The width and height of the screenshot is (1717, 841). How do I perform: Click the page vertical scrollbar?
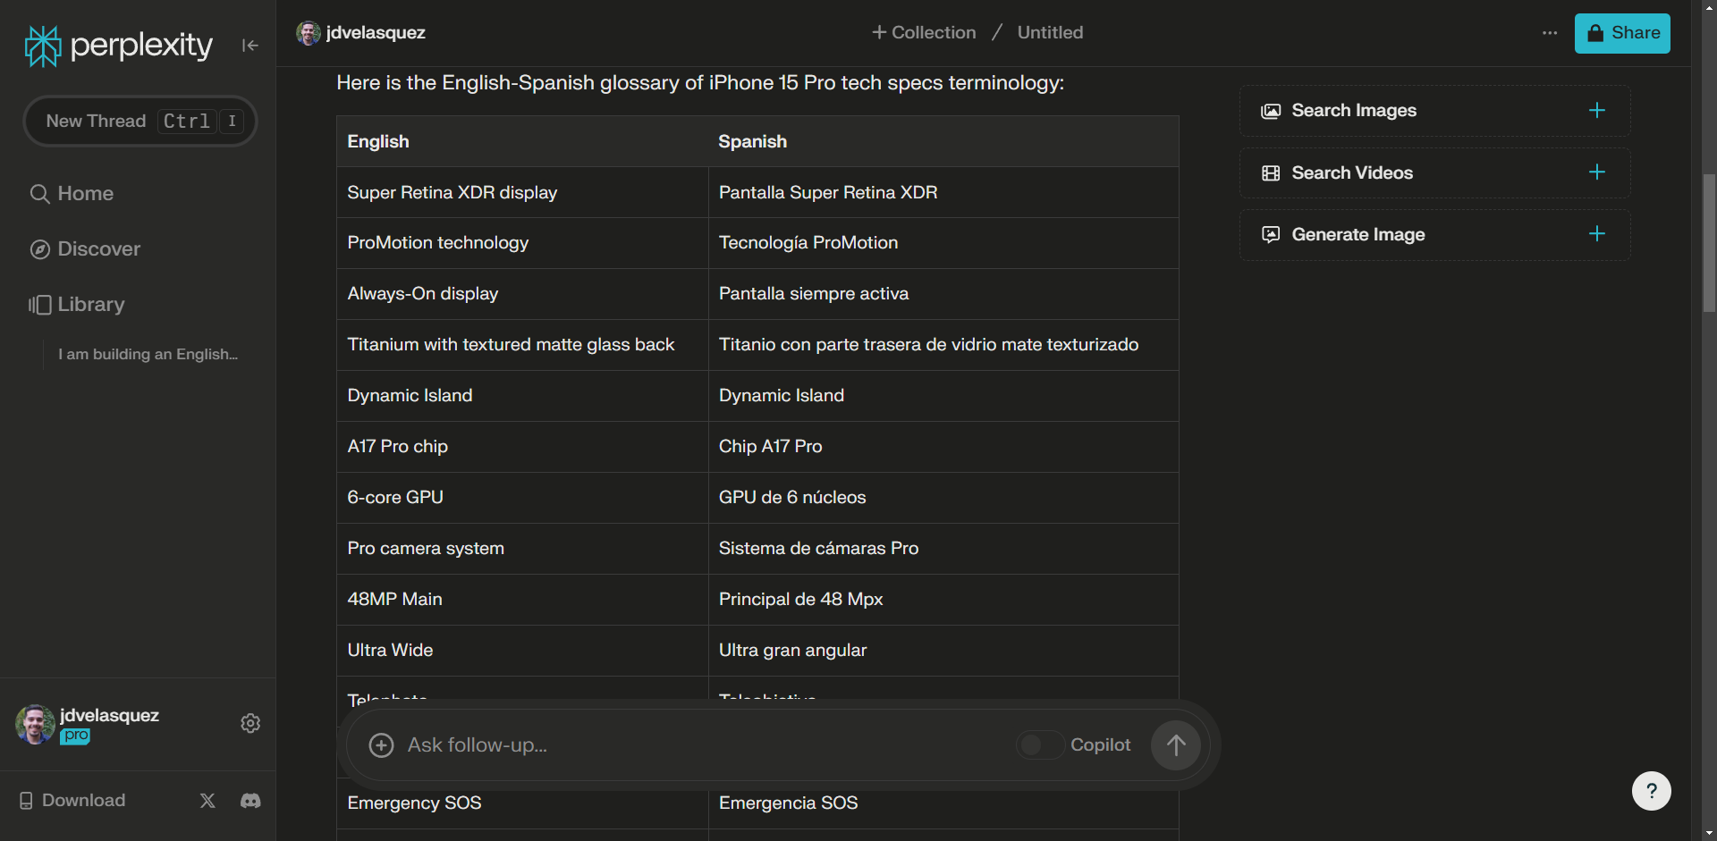[x=1709, y=243]
